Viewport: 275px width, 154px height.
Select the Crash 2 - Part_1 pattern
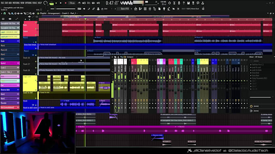tap(10, 72)
